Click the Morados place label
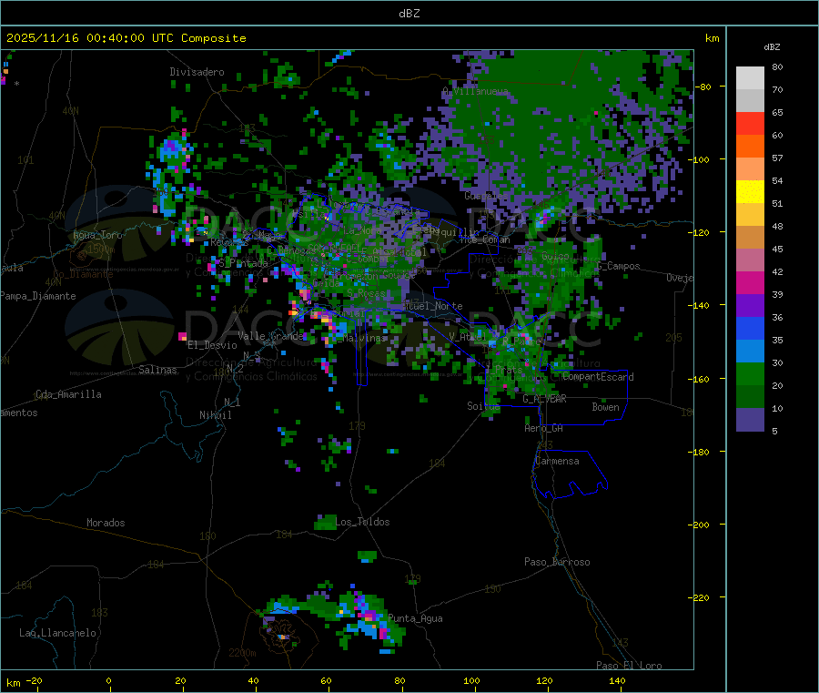Image resolution: width=819 pixels, height=693 pixels. point(106,523)
